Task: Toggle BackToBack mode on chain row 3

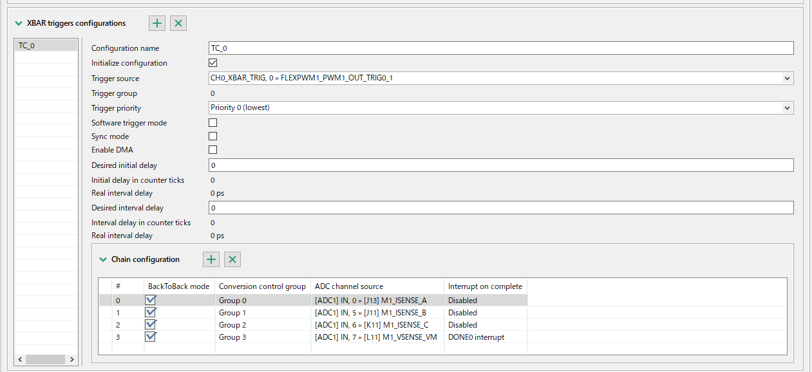Action: 150,337
